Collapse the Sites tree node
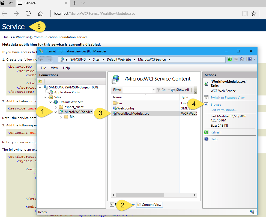Viewport: 266px width, 217px height. (46, 97)
